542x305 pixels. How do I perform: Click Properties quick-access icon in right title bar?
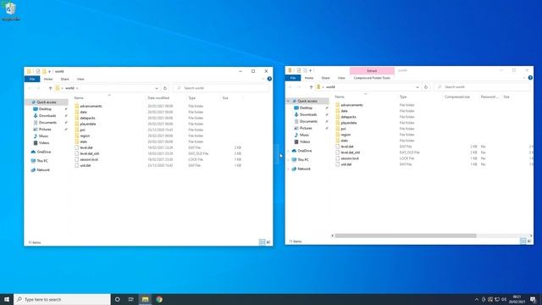299,70
